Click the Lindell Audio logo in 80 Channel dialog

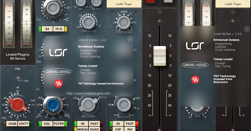(x=58, y=72)
